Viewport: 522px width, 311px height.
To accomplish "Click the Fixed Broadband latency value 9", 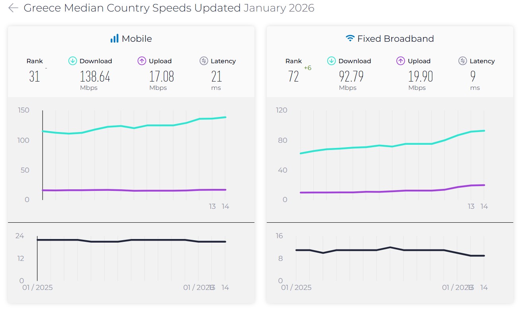I will point(473,76).
